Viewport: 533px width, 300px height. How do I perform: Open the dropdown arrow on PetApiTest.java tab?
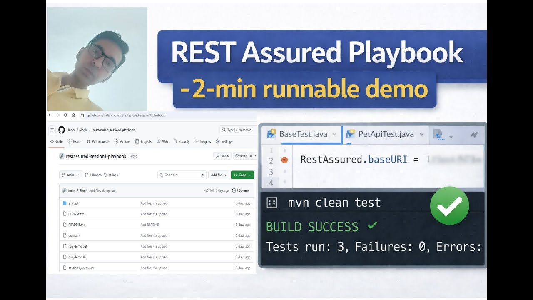pos(421,135)
